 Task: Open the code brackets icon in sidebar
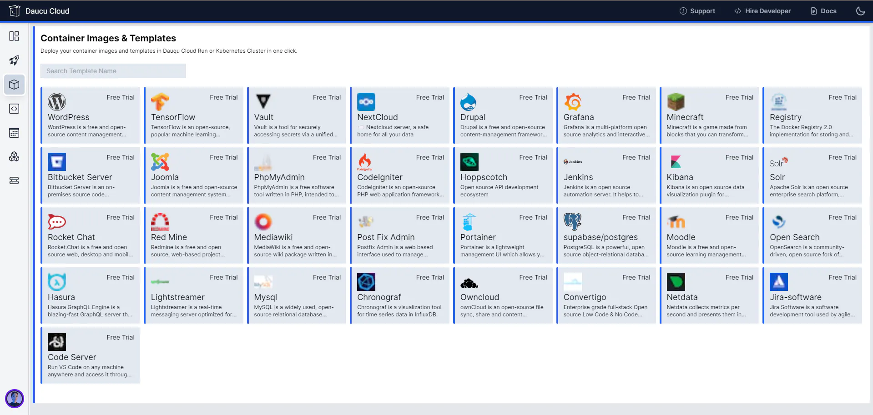(14, 109)
